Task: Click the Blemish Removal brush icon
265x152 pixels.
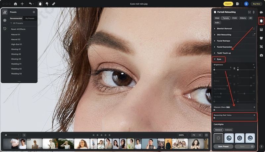Action: [254, 28]
